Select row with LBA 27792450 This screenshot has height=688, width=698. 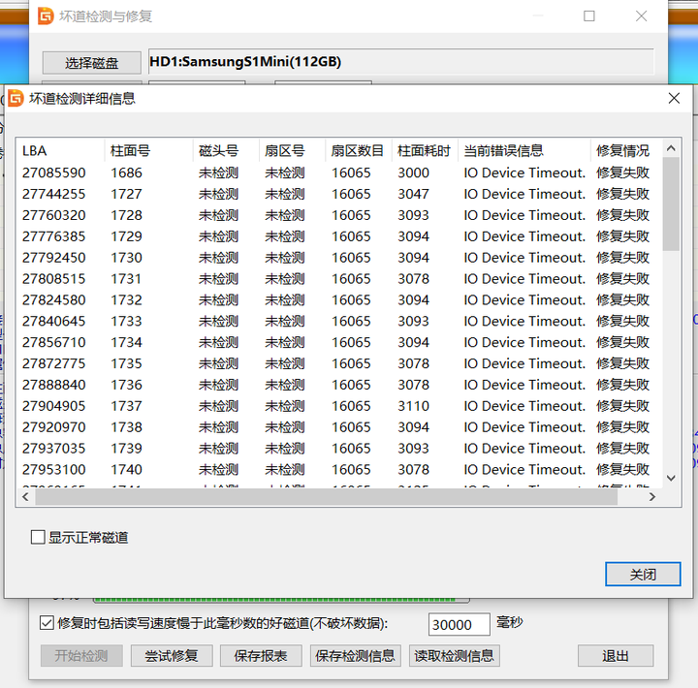[339, 258]
